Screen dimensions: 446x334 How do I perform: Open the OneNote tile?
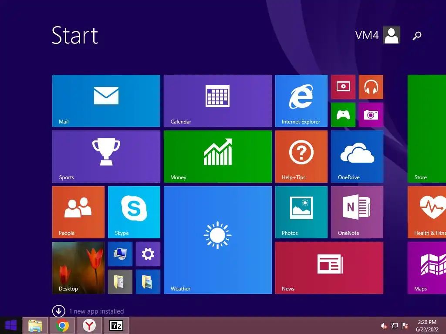[357, 212]
